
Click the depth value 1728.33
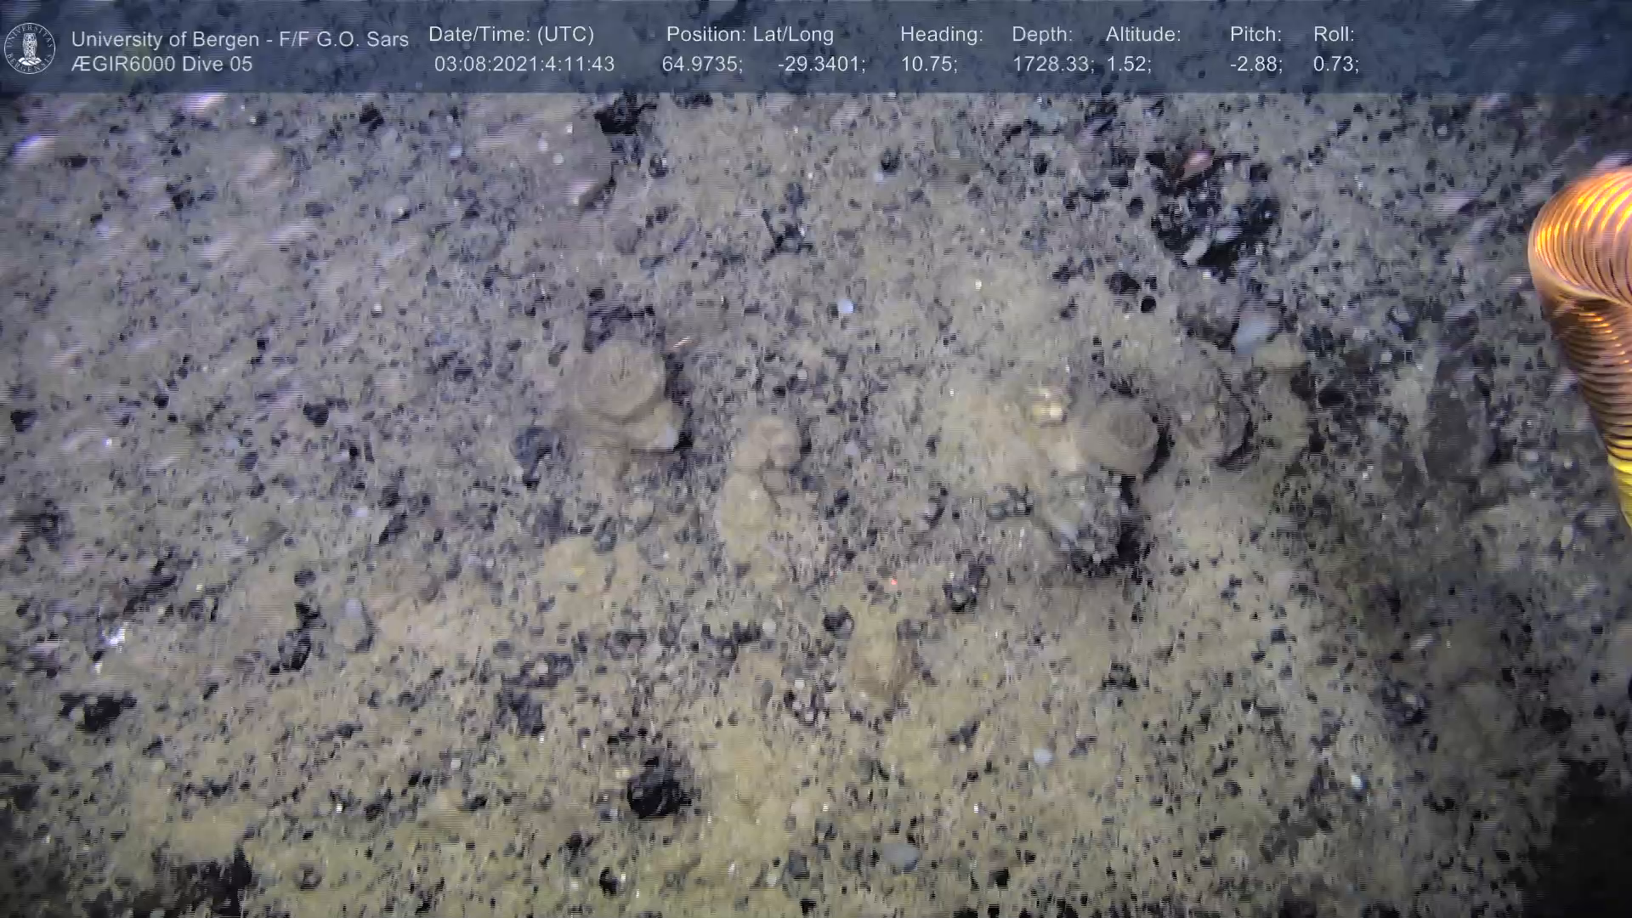click(x=1051, y=65)
